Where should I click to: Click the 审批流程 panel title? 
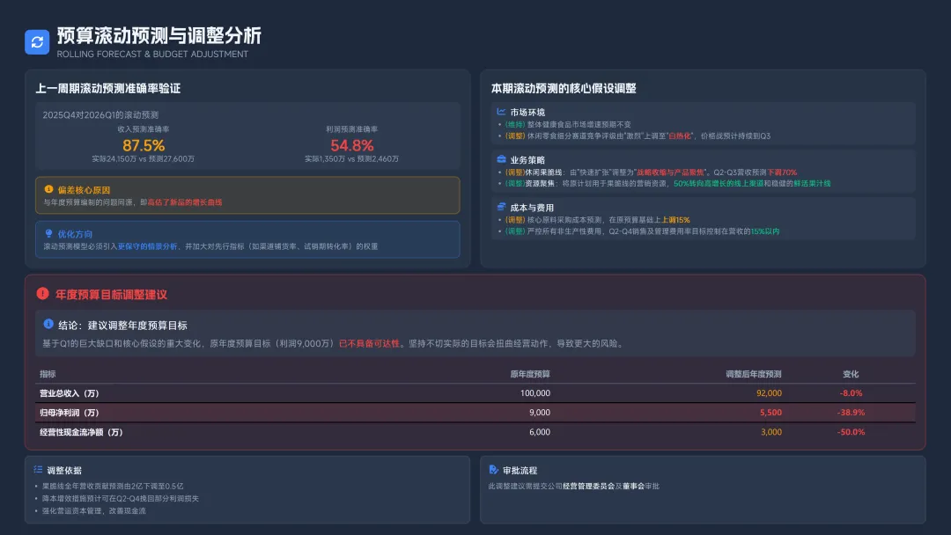click(520, 470)
